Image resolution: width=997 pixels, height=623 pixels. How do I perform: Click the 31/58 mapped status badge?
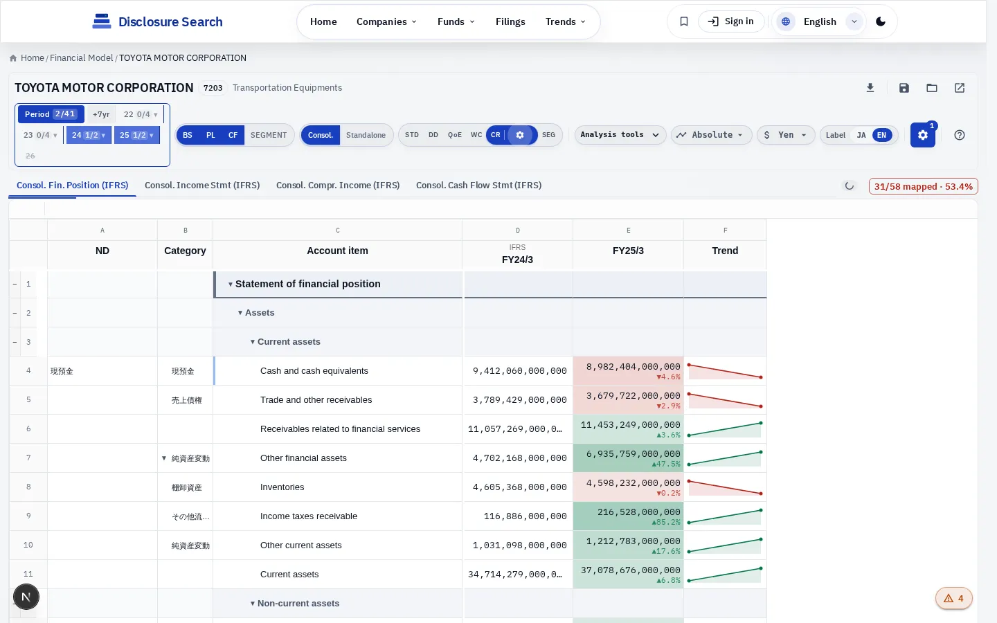(x=923, y=186)
